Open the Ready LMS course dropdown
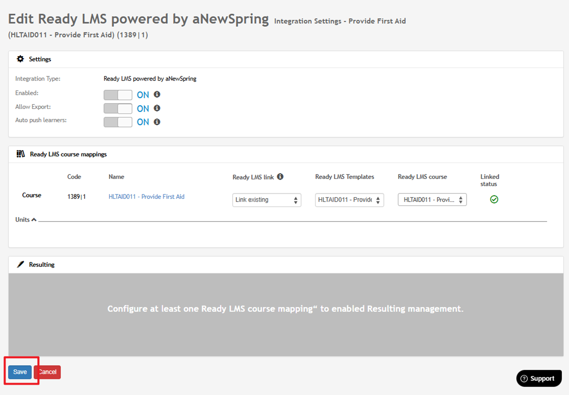 pos(432,200)
